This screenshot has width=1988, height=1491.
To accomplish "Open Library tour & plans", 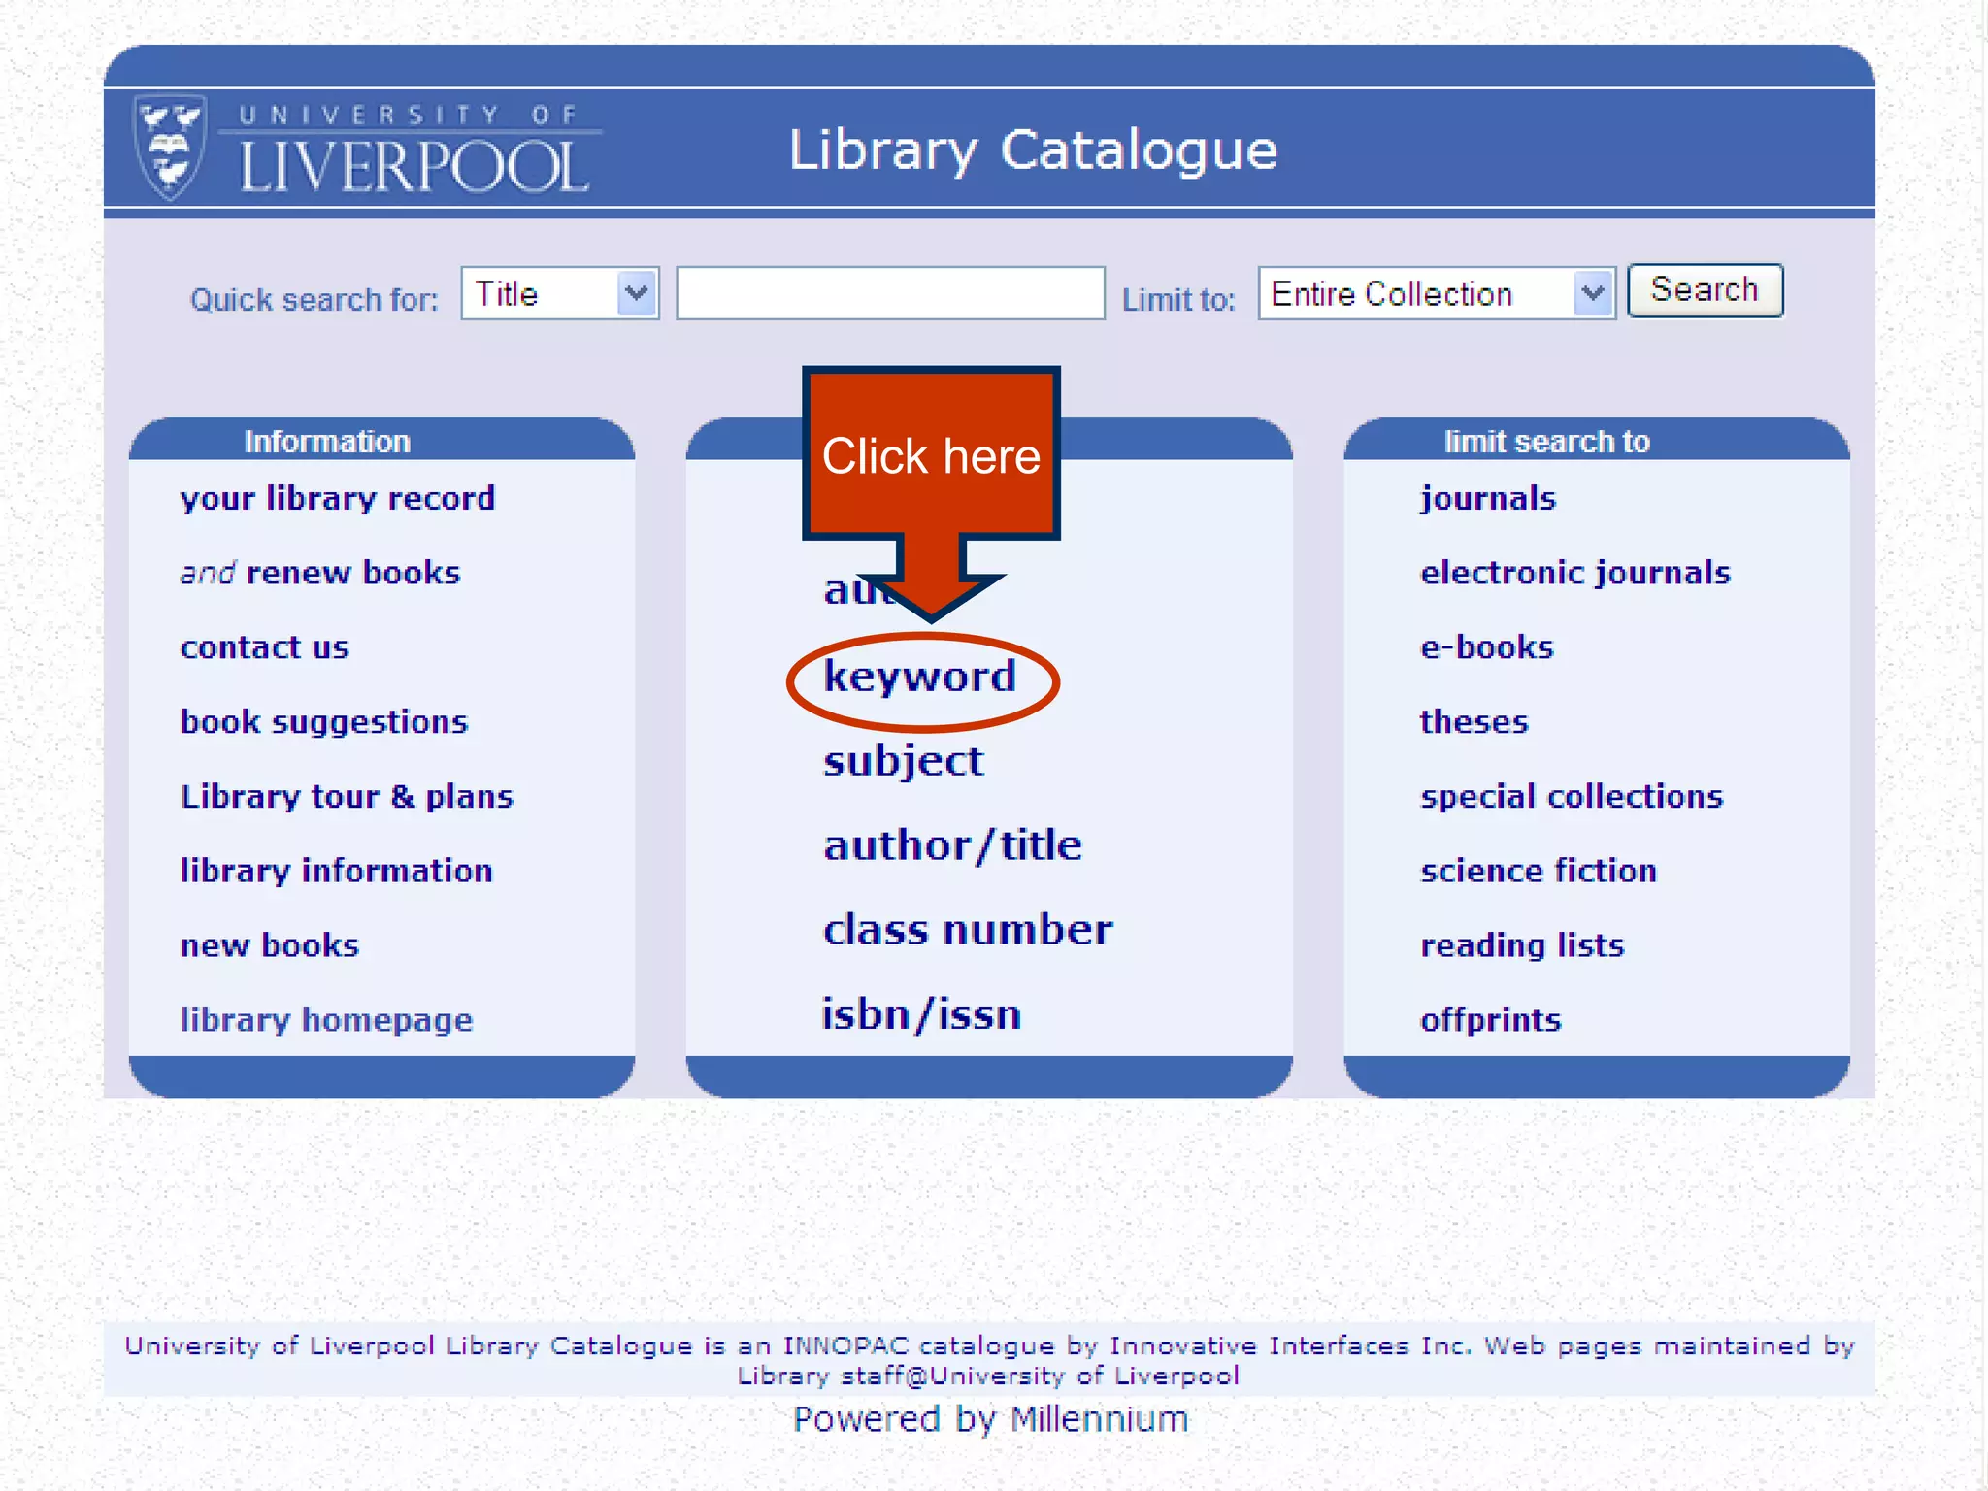I will [x=346, y=797].
